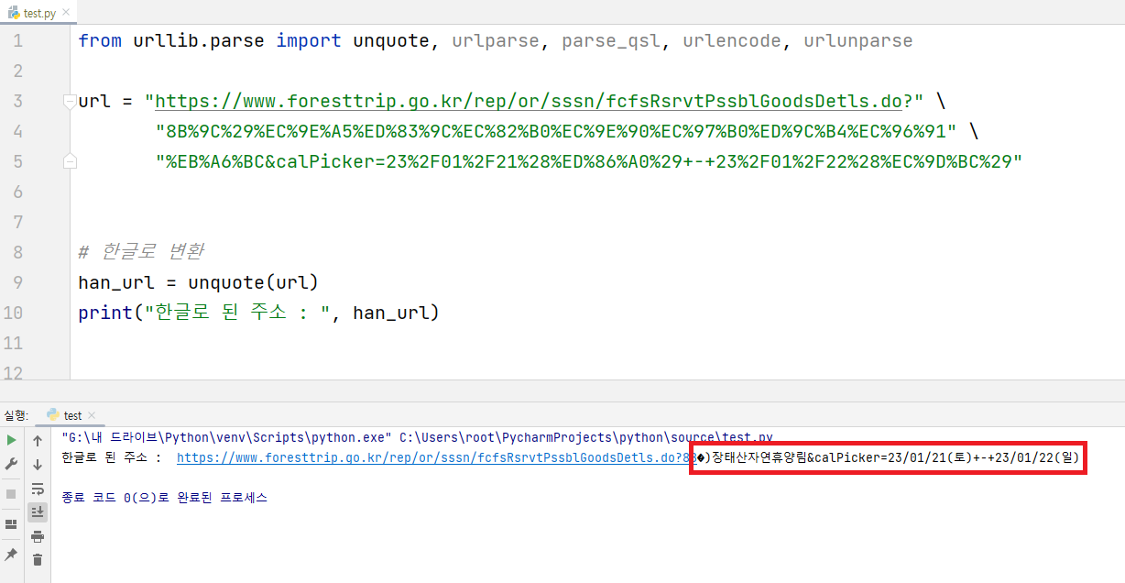Image resolution: width=1125 pixels, height=583 pixels.
Task: Click the down arrow in run console
Action: point(38,464)
